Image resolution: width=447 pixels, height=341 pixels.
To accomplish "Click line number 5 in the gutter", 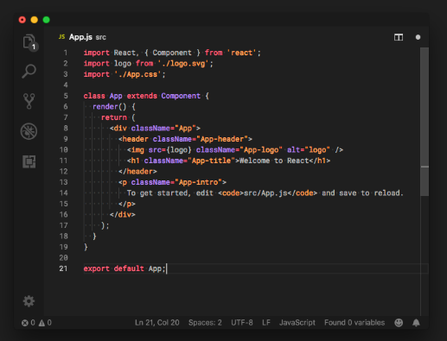I will [66, 96].
